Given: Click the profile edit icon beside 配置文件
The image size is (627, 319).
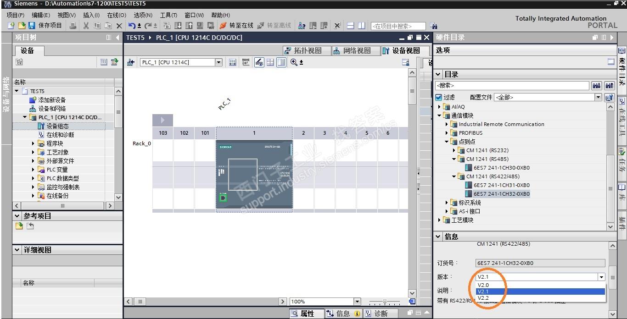Looking at the screenshot, I should 610,97.
